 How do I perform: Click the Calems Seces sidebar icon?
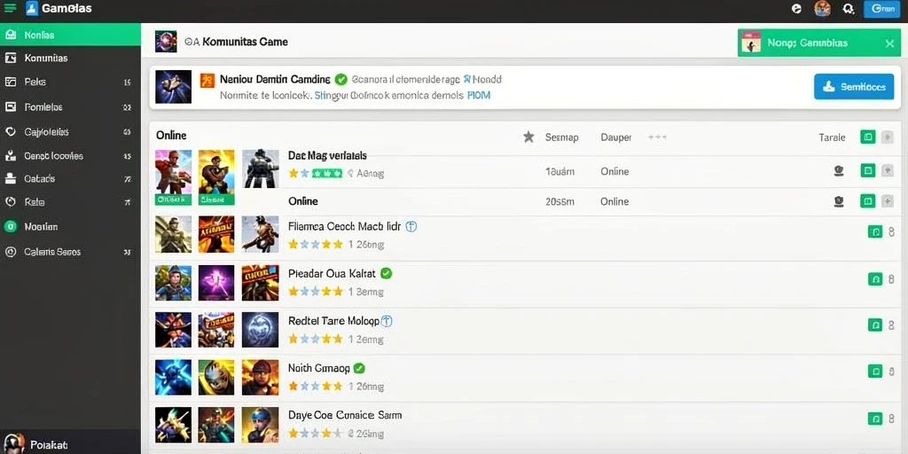click(11, 252)
